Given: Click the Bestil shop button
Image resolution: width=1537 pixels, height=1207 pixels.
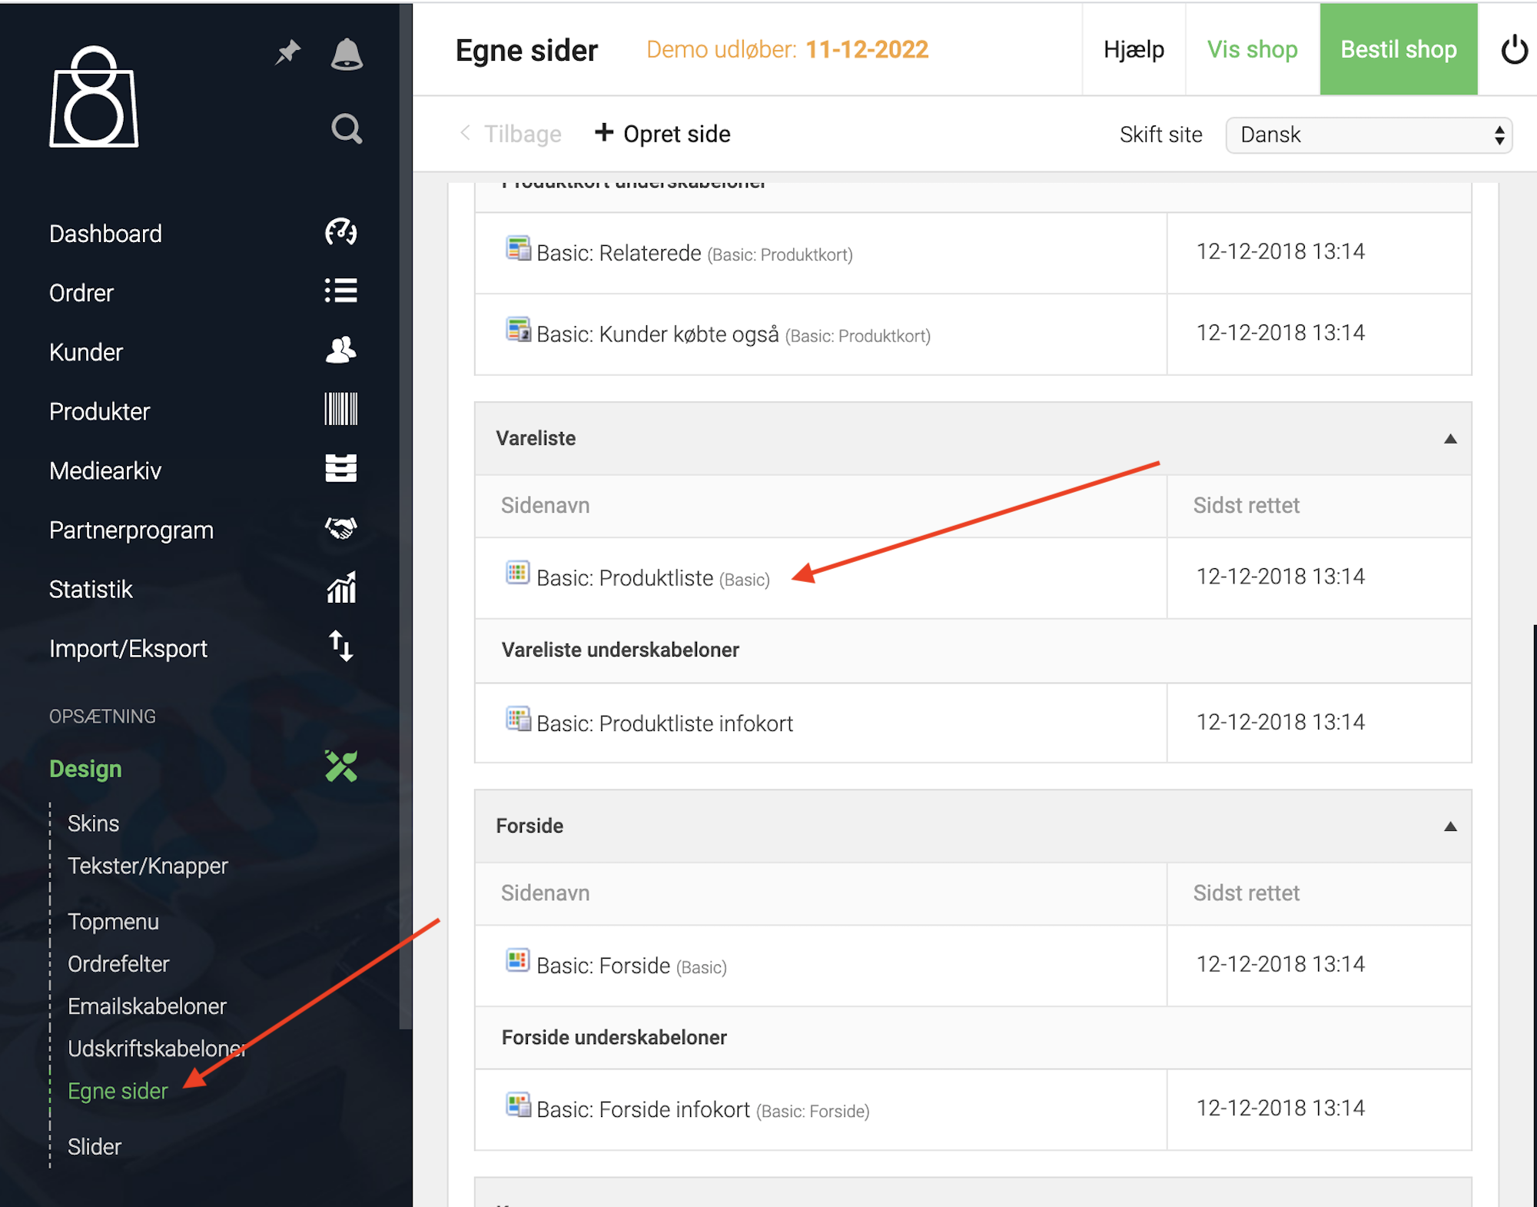Looking at the screenshot, I should coord(1398,50).
